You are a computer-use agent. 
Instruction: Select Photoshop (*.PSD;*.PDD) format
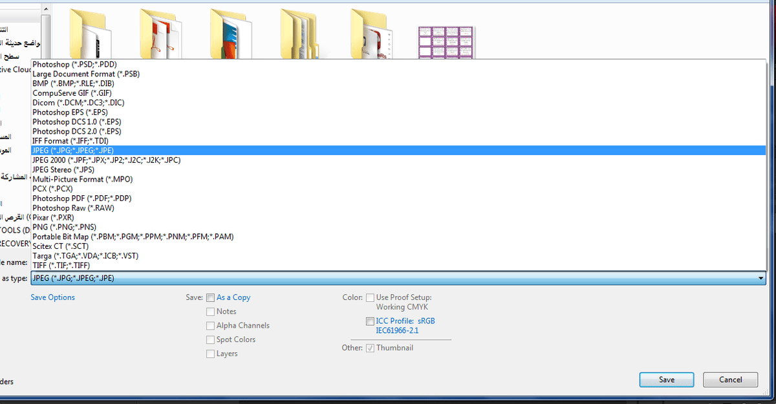pos(398,65)
